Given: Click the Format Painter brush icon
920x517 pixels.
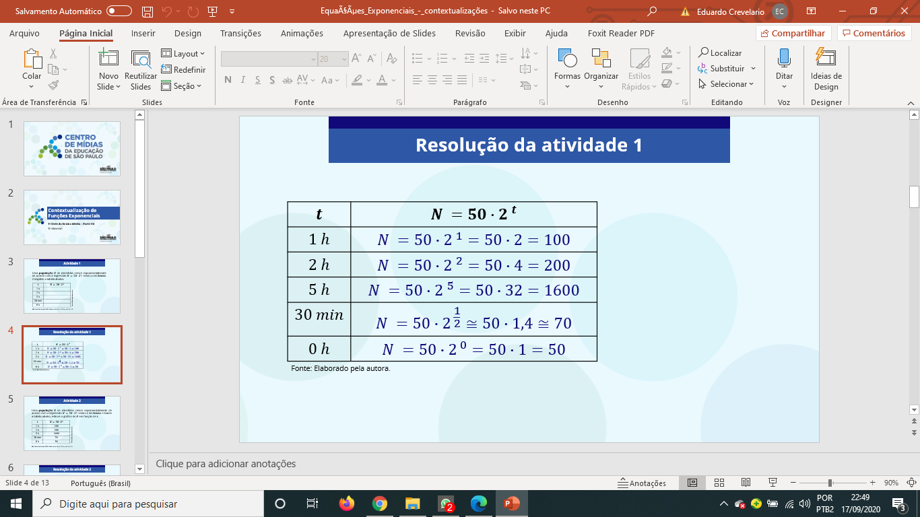Looking at the screenshot, I should (x=53, y=85).
